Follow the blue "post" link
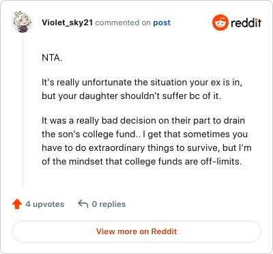The width and height of the screenshot is (273, 254). click(x=162, y=23)
